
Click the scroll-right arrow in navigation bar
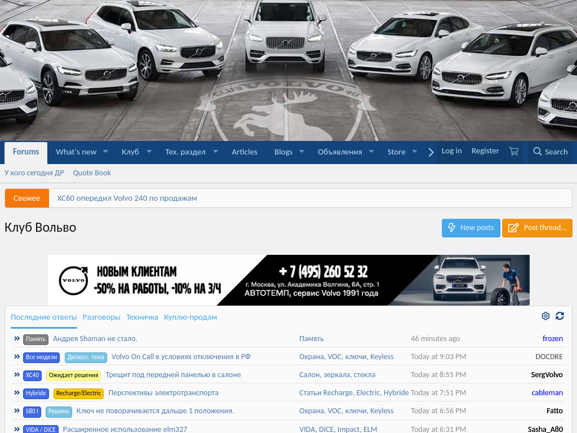pyautogui.click(x=431, y=152)
